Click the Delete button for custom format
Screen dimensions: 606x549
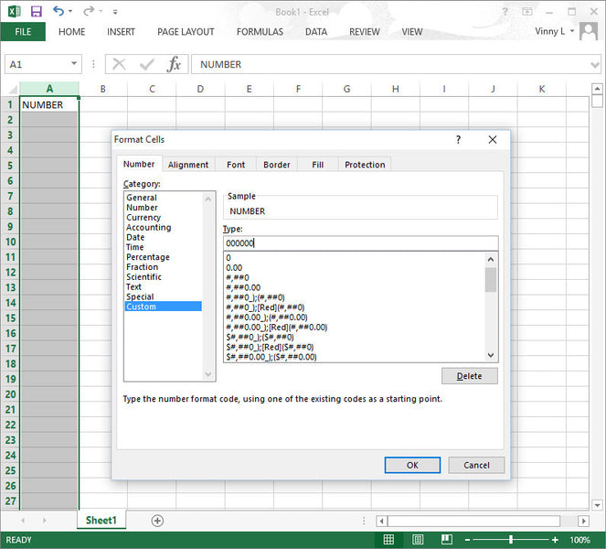[x=469, y=376]
